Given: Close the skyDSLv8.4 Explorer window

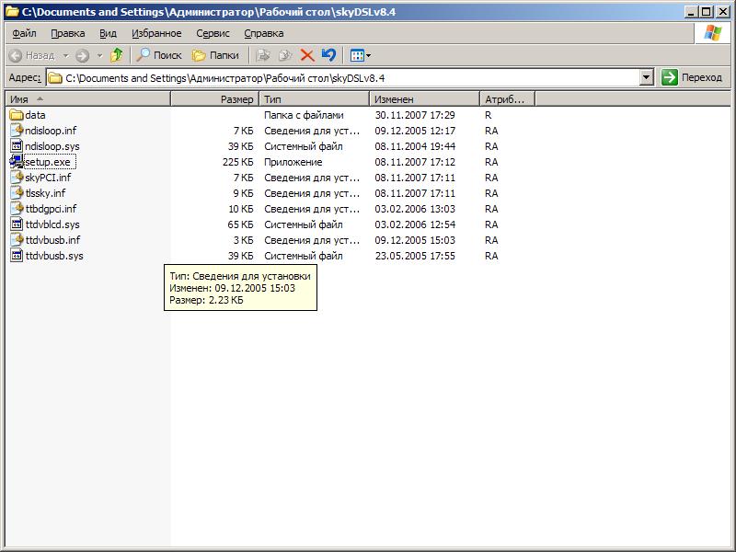Looking at the screenshot, I should click(723, 12).
